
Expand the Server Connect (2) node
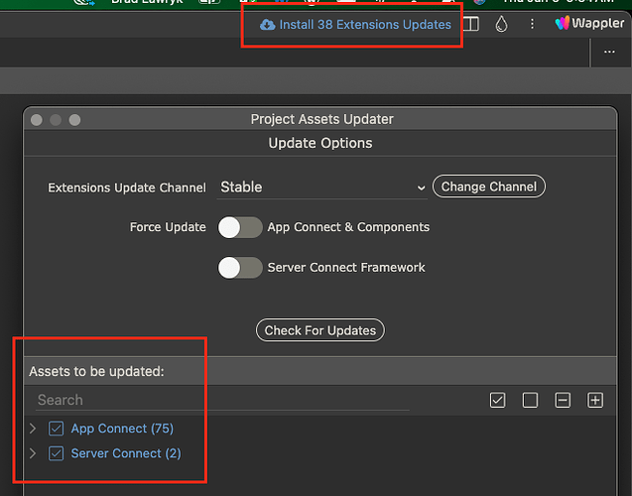point(33,453)
